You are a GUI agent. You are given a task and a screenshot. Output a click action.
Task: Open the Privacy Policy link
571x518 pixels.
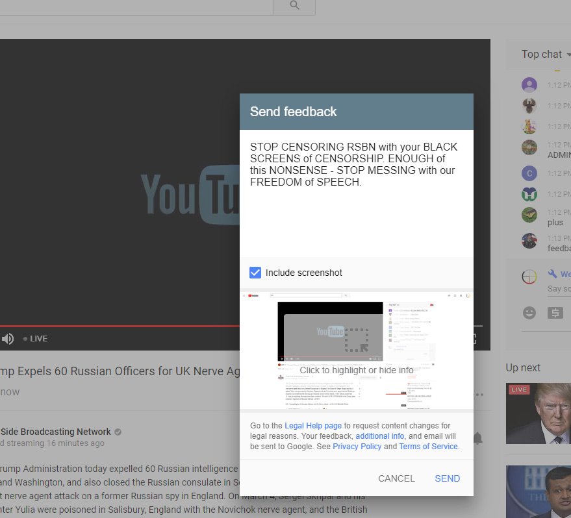coord(357,447)
